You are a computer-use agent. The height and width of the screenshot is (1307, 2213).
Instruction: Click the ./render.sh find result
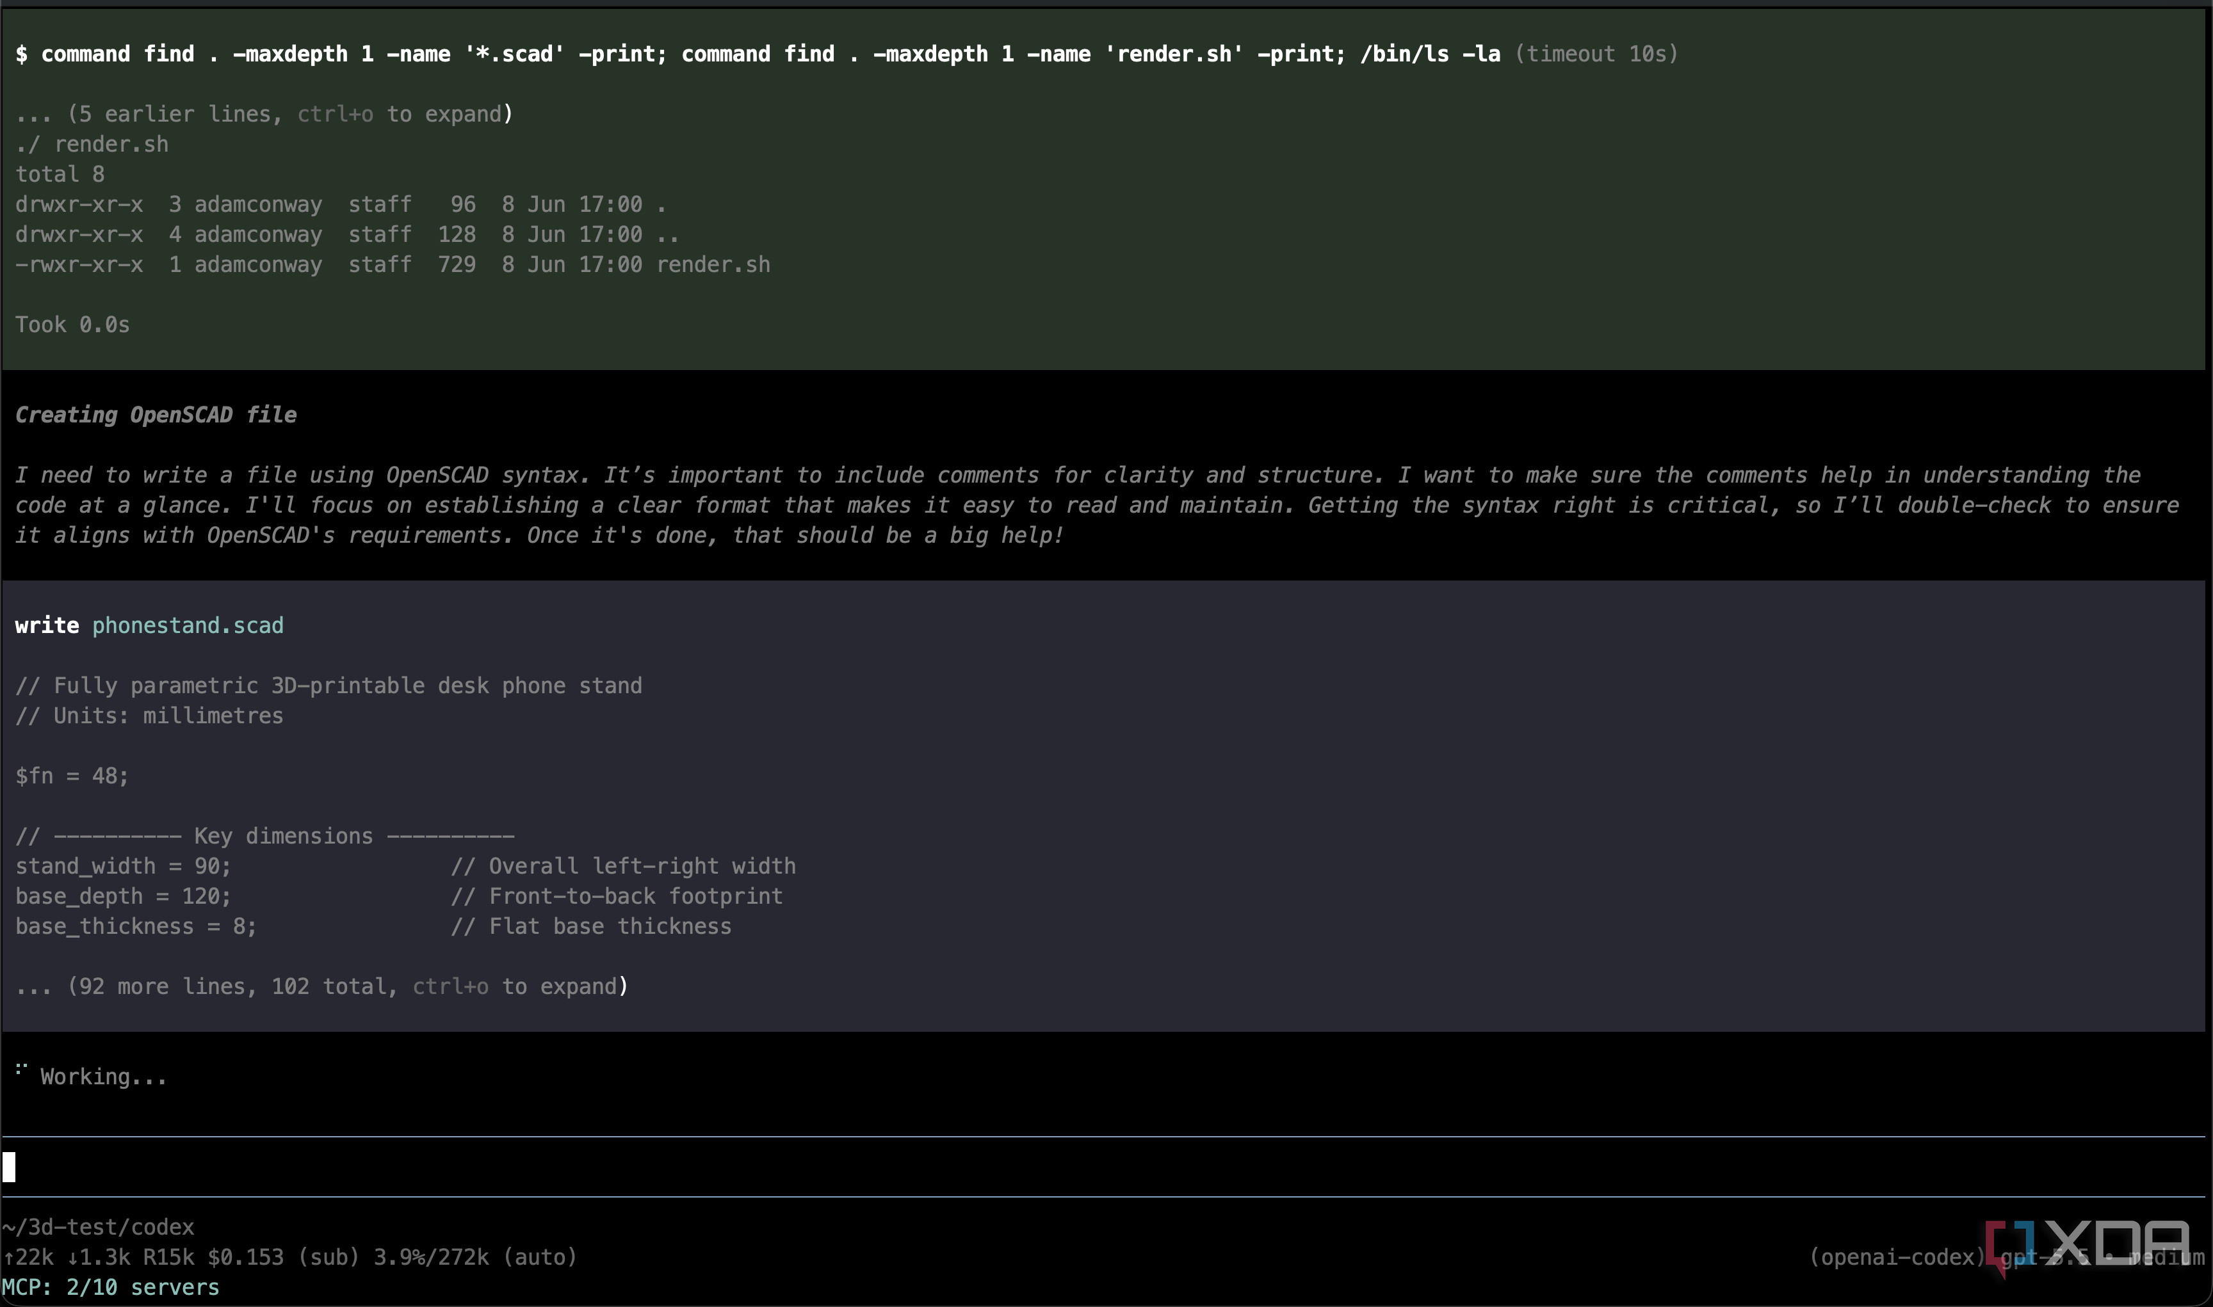pos(92,145)
